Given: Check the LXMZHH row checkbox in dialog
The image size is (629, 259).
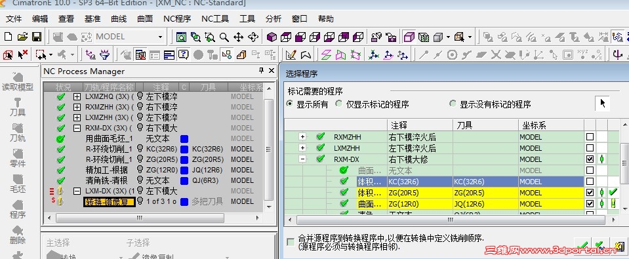Looking at the screenshot, I should (x=590, y=148).
